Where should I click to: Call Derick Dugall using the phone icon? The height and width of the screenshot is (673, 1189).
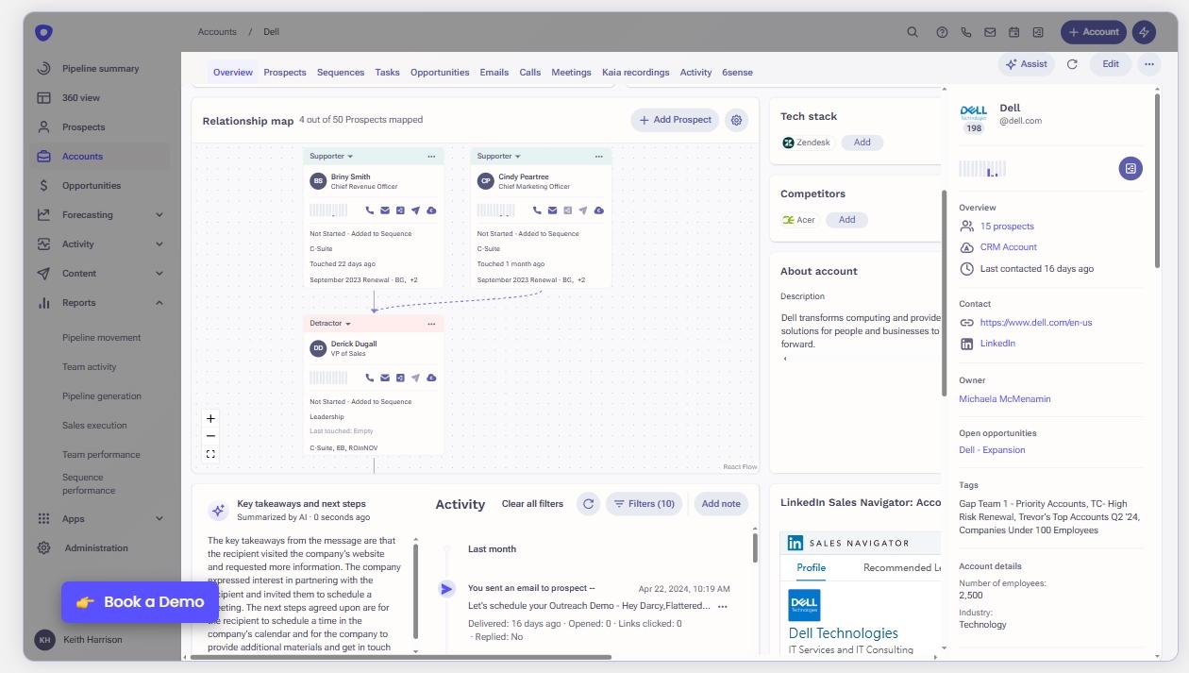369,378
